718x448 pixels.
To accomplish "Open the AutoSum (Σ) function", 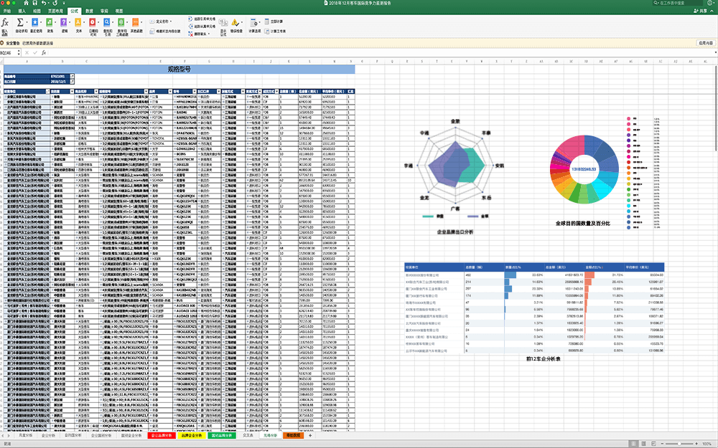I will [20, 24].
